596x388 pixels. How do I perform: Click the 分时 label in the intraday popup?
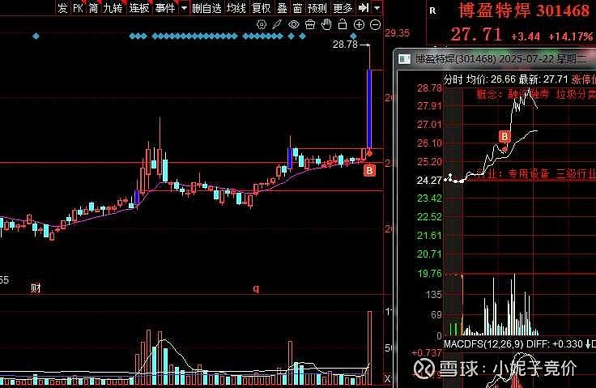click(453, 79)
